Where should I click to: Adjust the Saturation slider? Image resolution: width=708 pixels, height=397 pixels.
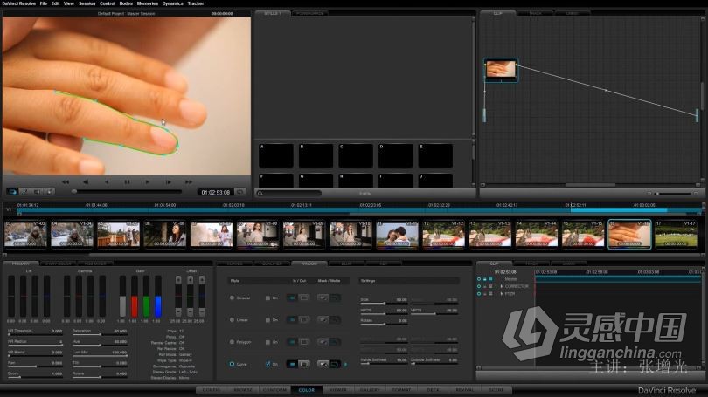pyautogui.click(x=100, y=335)
